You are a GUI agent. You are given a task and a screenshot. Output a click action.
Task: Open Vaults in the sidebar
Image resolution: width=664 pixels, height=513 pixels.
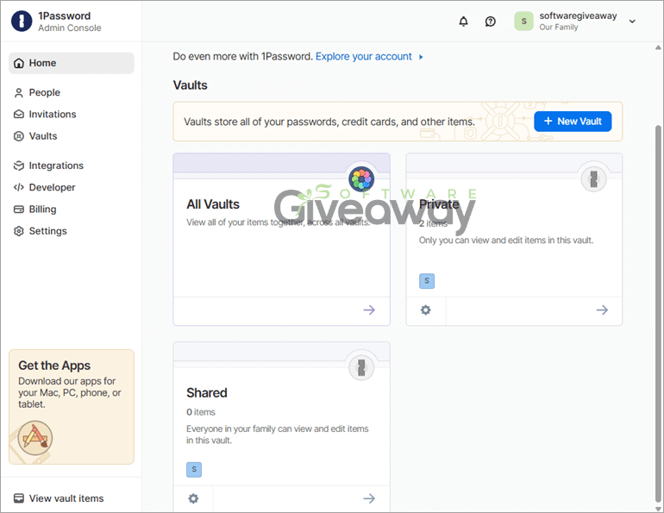coord(43,136)
